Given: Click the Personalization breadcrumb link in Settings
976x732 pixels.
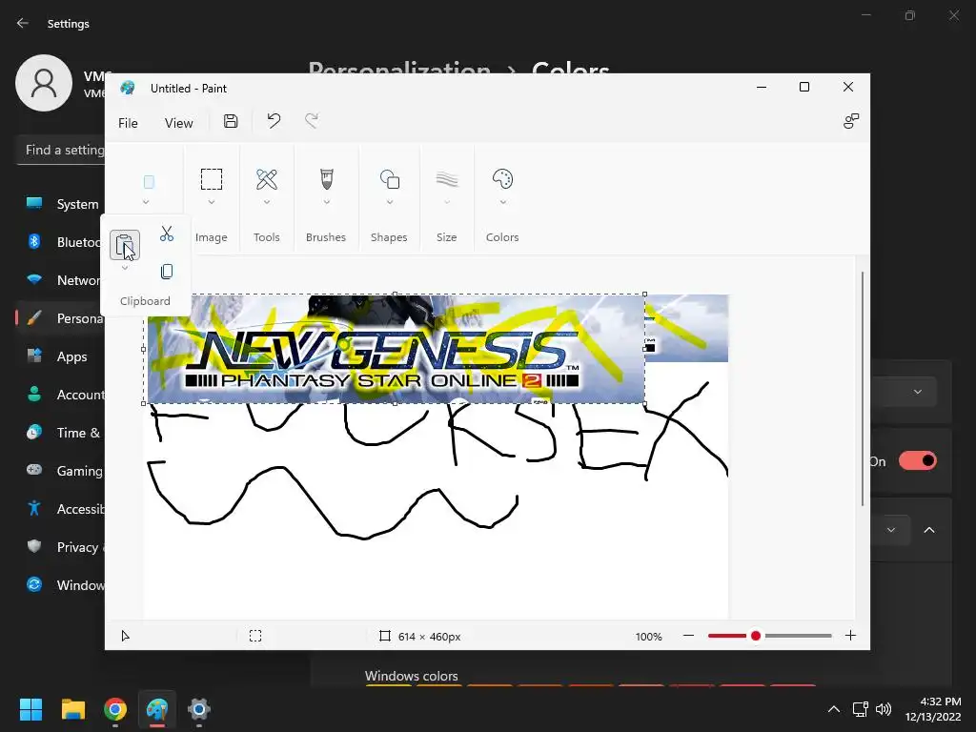Looking at the screenshot, I should (399, 67).
